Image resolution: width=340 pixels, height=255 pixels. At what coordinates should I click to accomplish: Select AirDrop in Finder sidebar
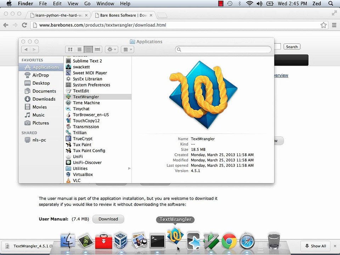[41, 75]
